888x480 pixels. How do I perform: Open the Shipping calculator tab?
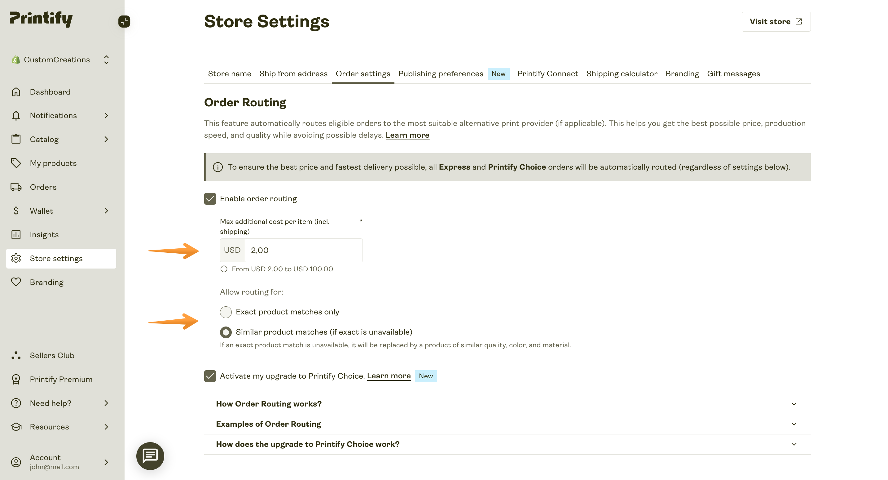coord(622,73)
